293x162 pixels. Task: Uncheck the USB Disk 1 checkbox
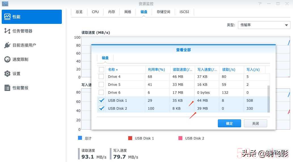point(102,100)
